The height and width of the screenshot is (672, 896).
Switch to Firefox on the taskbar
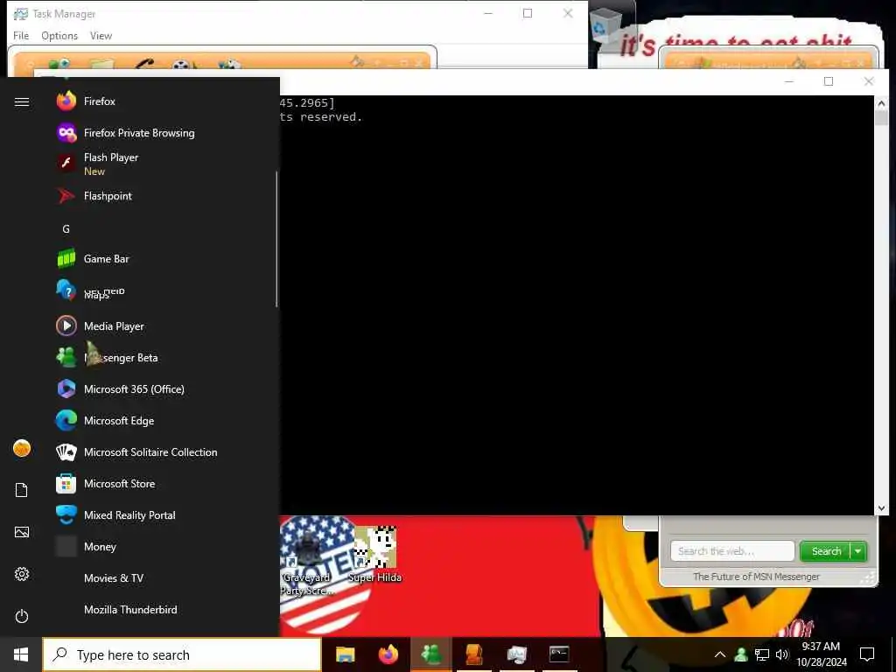click(x=388, y=654)
